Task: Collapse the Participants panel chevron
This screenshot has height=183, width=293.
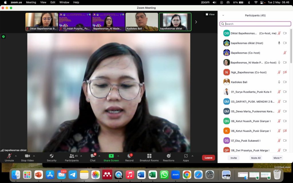Action: [223, 15]
